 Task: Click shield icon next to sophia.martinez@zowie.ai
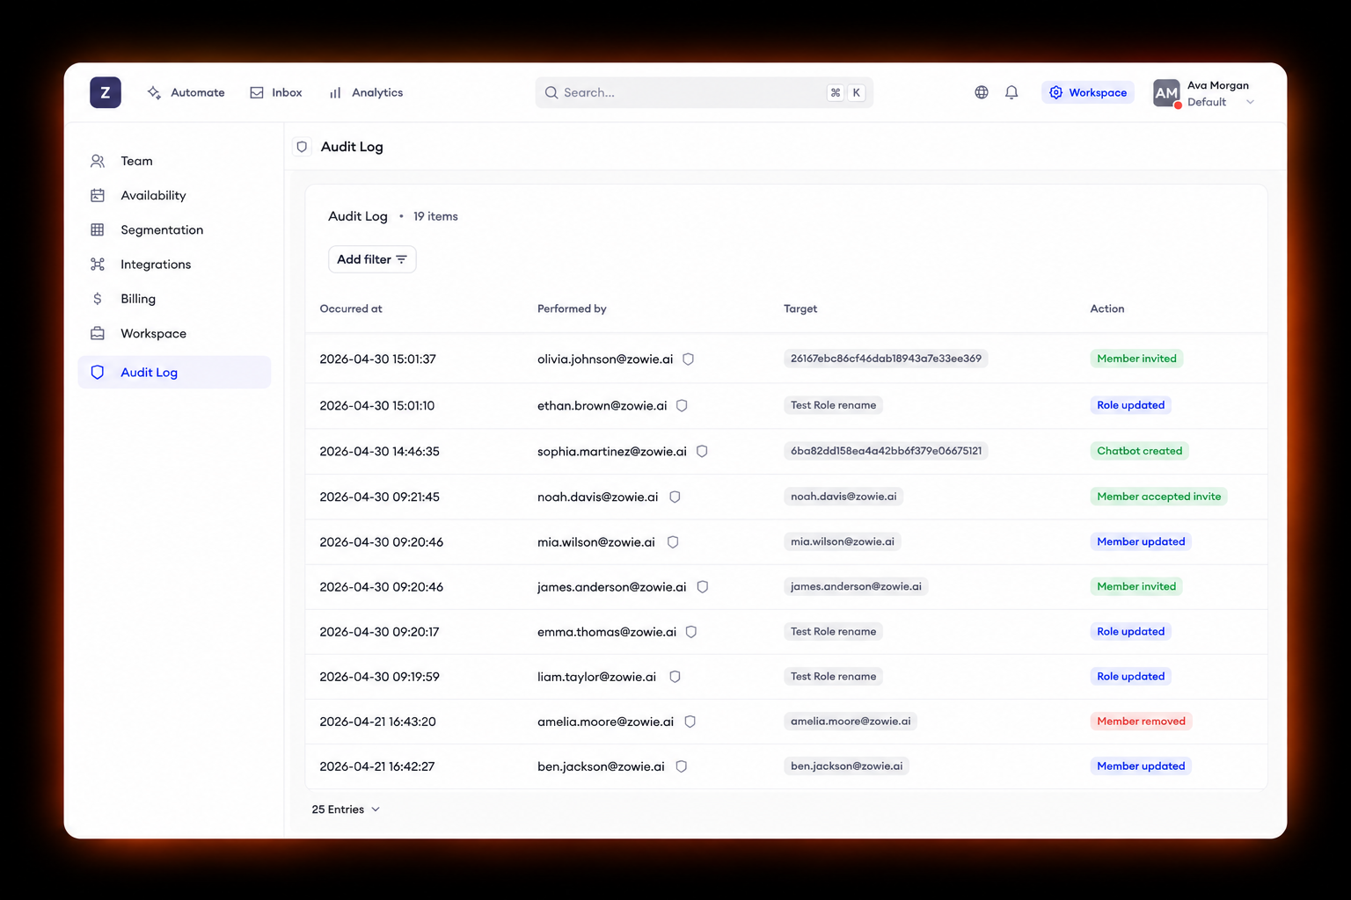coord(702,451)
